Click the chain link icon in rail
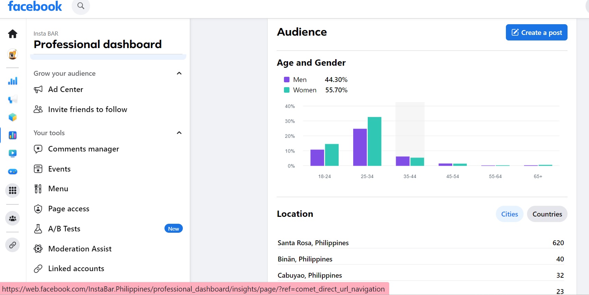The height and width of the screenshot is (295, 589). (x=13, y=245)
